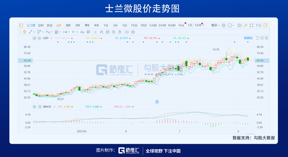Switch to the 1分 minute chart

click(106, 25)
